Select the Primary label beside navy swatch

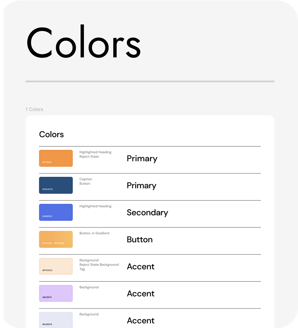(x=141, y=186)
